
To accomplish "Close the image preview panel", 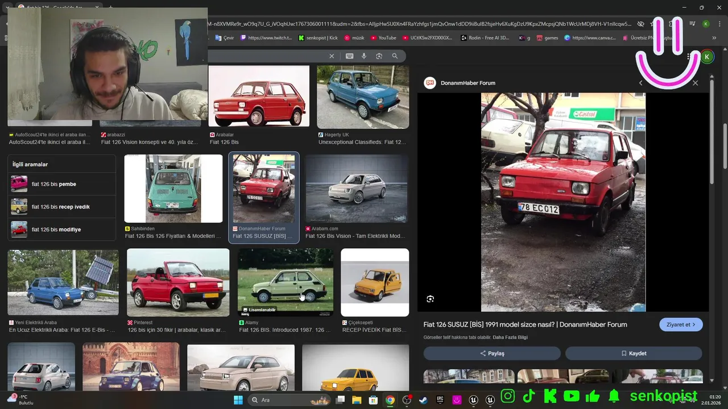I will (695, 83).
